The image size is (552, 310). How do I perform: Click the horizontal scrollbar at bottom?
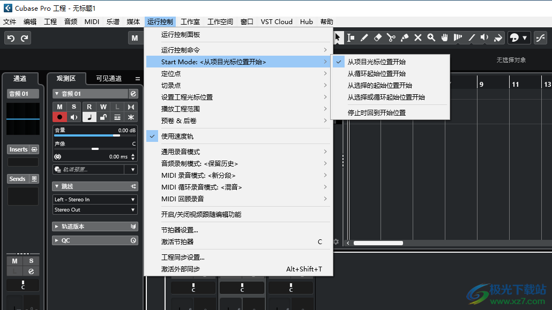[378, 243]
